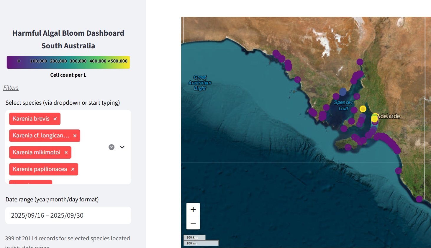
Task: Expand the species selection dropdown arrow
Action: coord(122,147)
